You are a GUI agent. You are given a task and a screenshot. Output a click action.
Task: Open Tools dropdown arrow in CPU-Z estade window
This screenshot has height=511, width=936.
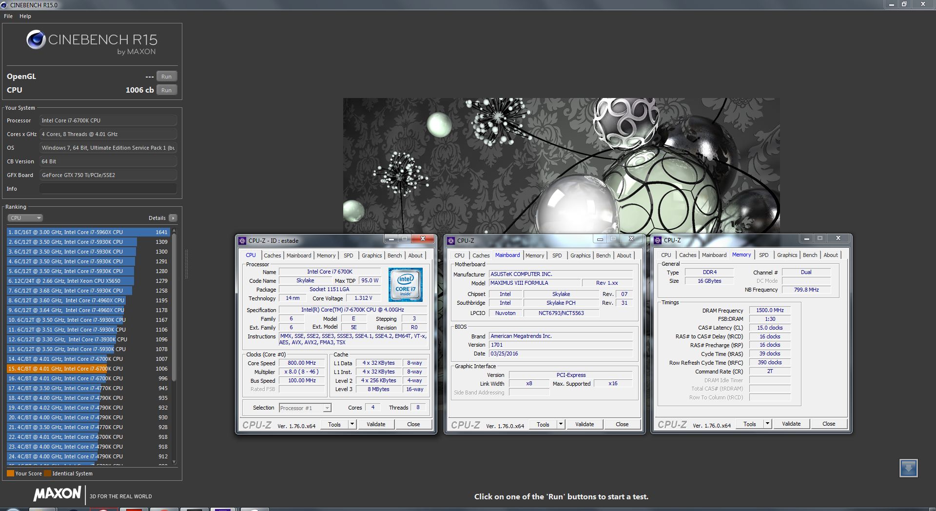click(x=352, y=424)
